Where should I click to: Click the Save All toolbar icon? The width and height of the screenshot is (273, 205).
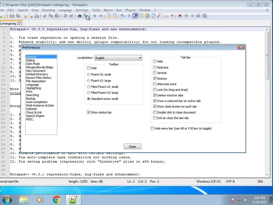[18, 16]
